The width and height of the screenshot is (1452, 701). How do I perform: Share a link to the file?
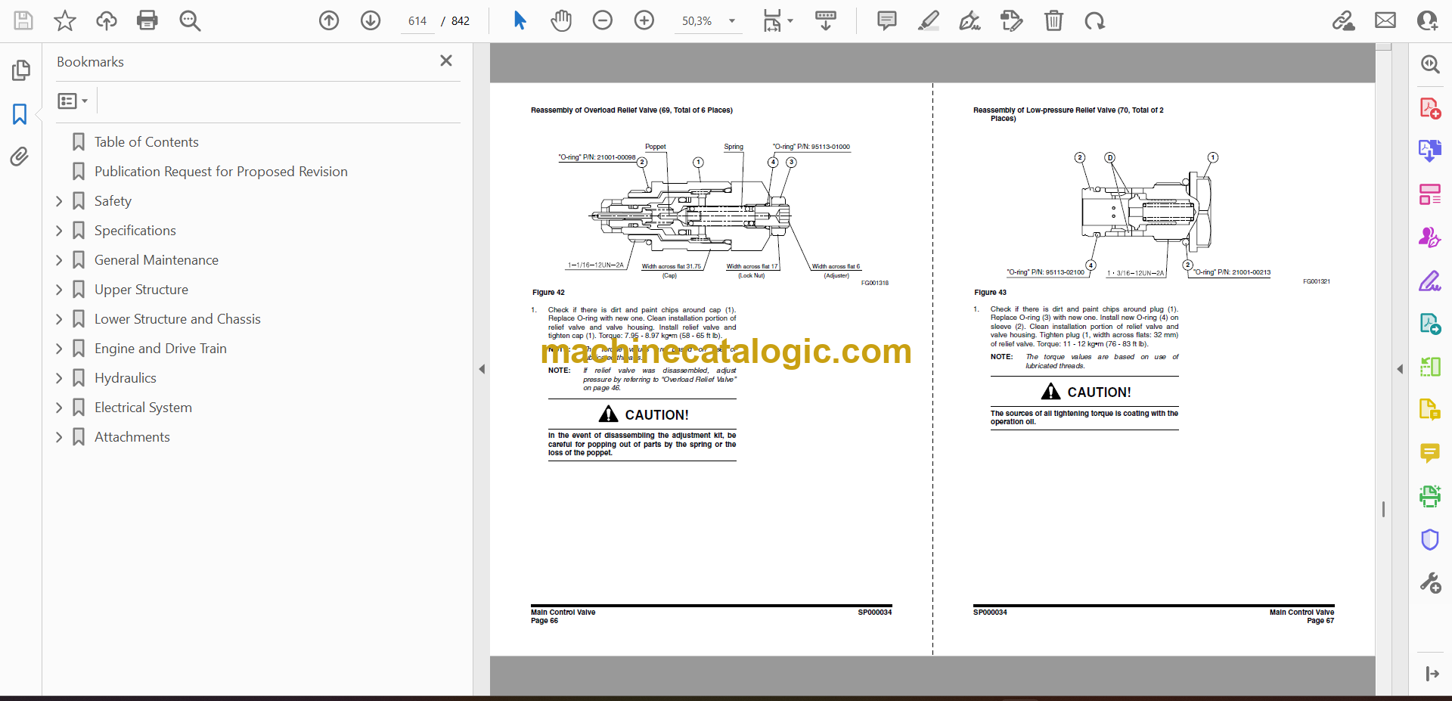pos(1344,20)
